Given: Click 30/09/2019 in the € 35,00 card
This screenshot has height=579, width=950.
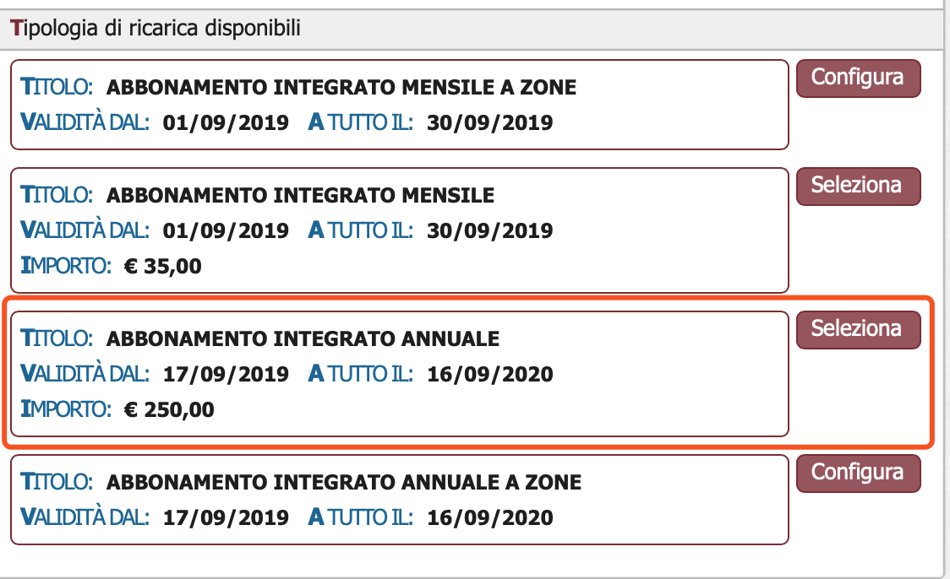Looking at the screenshot, I should point(489,231).
